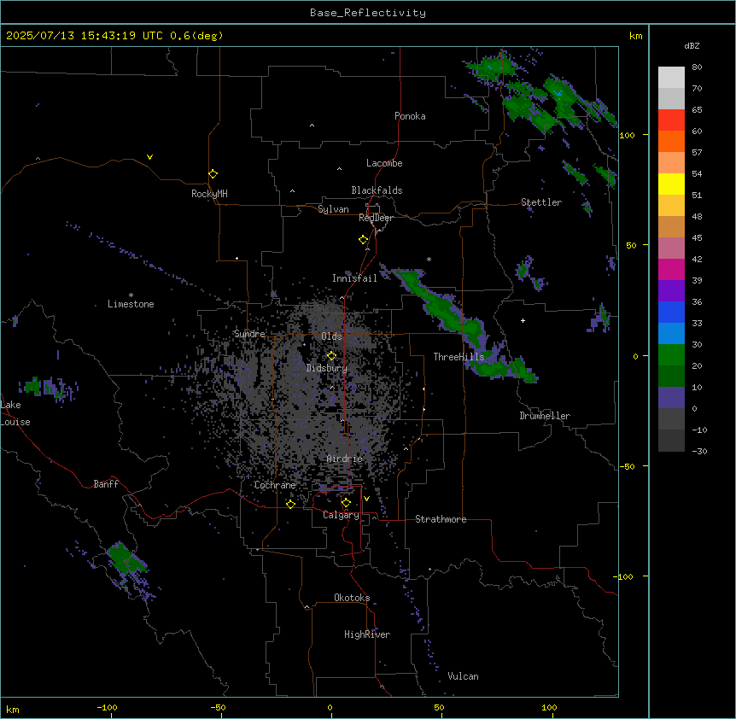Screen dimensions: 736x719
Task: Click the white plus marker east of ThreeHills
Action: click(523, 320)
